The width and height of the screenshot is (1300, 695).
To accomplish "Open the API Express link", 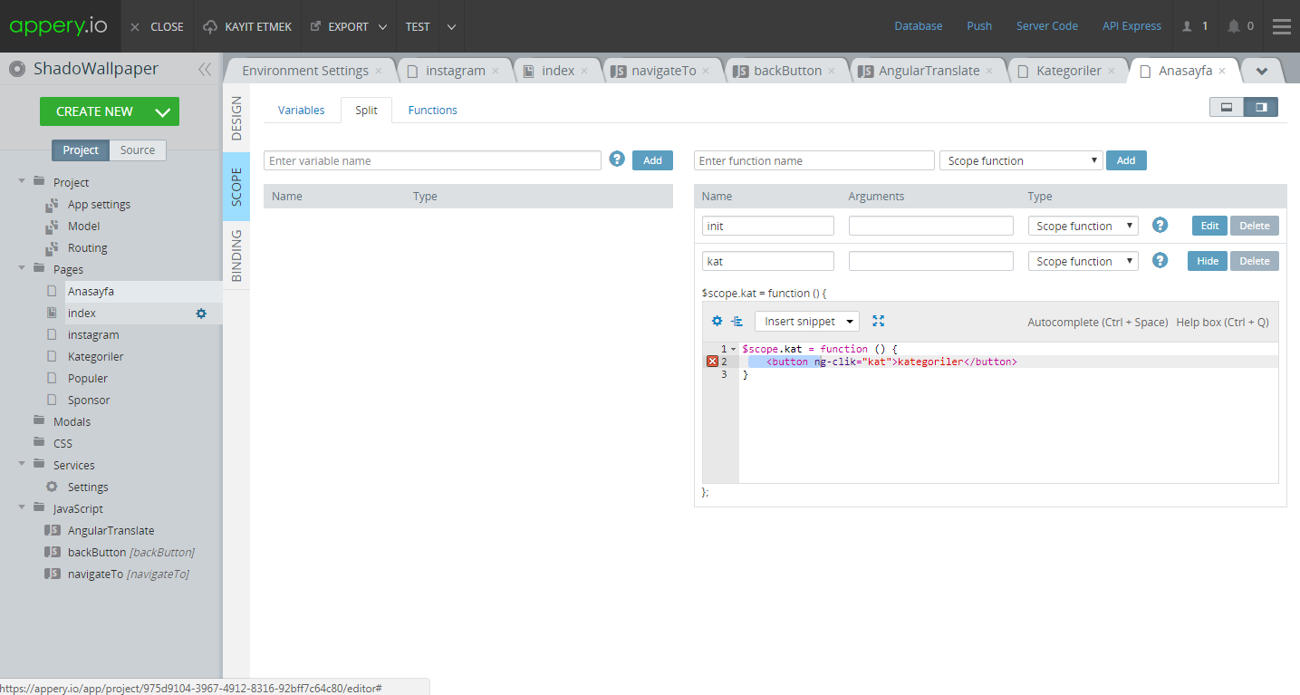I will click(1131, 26).
